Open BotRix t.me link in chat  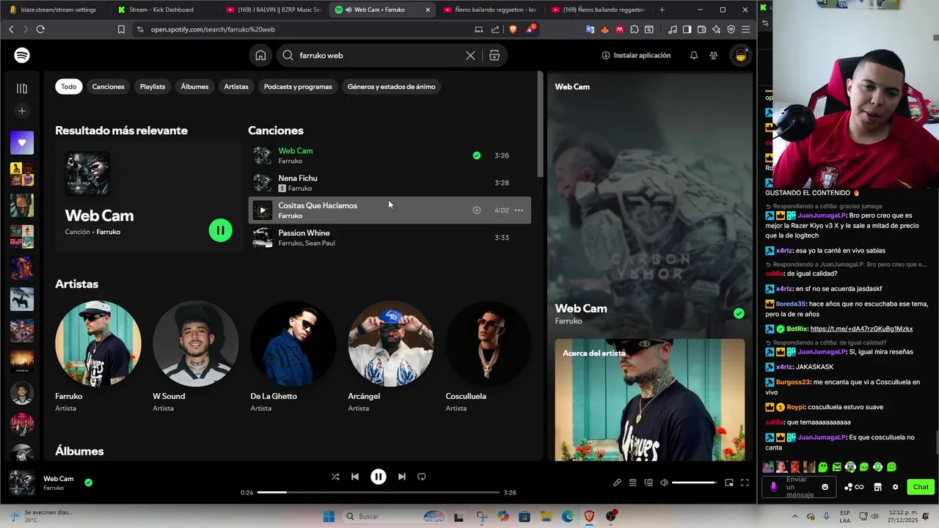click(x=861, y=329)
